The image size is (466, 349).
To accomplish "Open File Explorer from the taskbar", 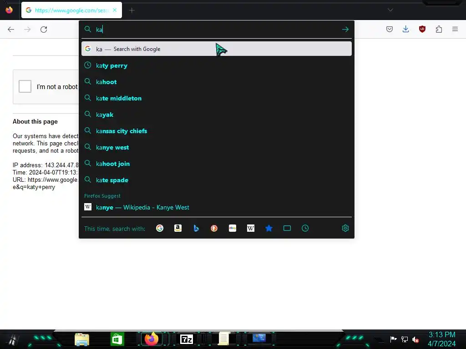I will click(82, 339).
